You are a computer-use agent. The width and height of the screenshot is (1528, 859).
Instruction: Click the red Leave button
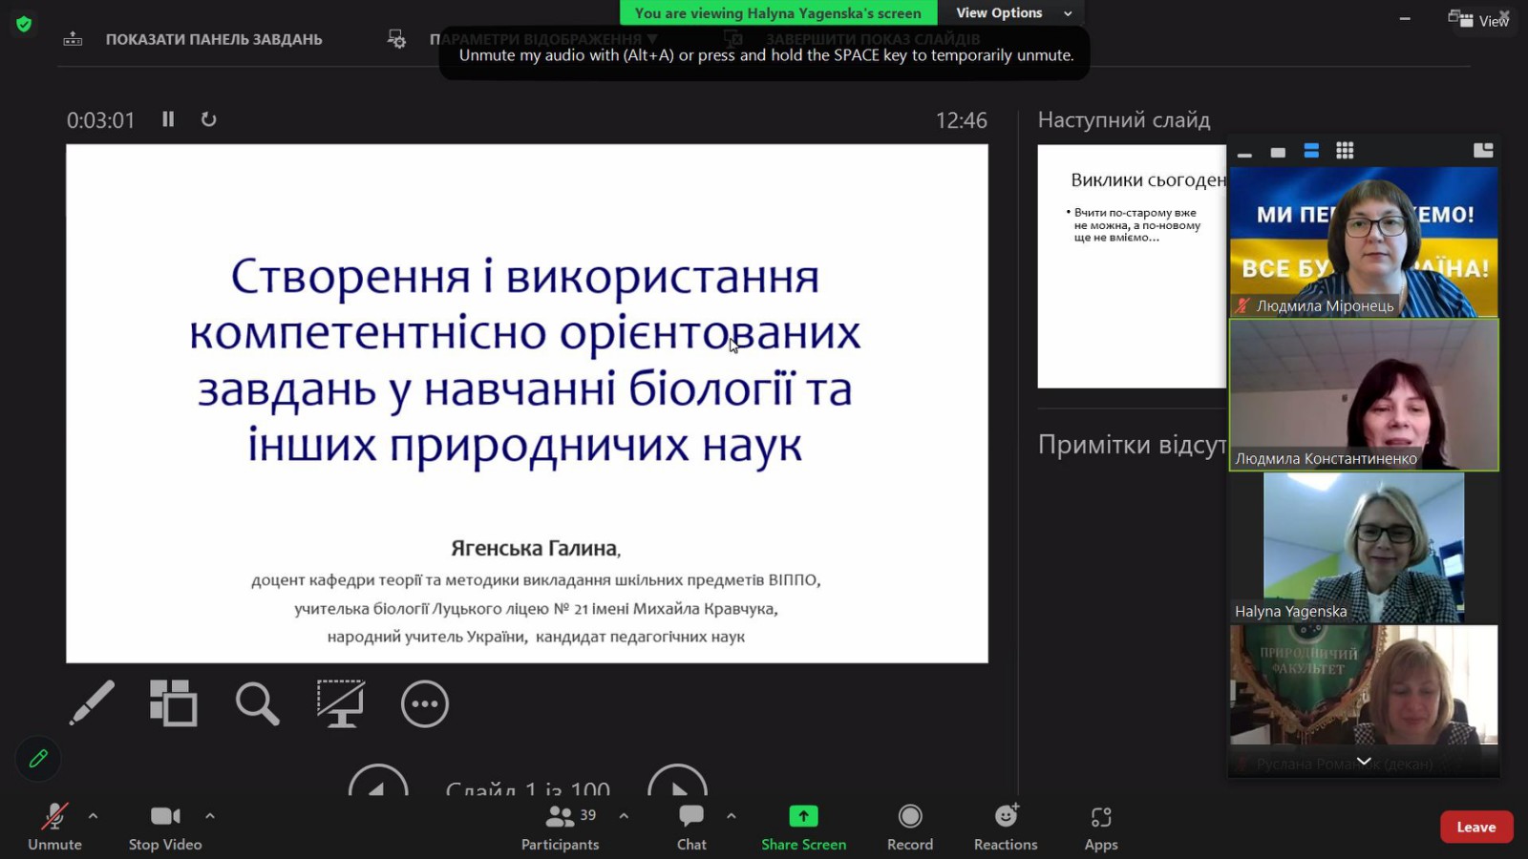(x=1475, y=828)
